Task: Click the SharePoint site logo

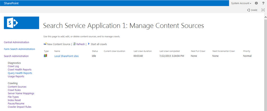Action: point(21,23)
